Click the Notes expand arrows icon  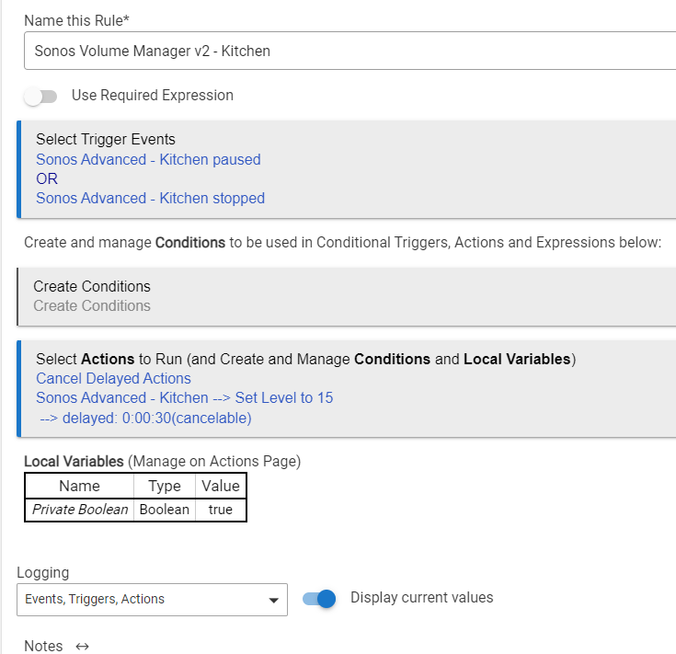[82, 647]
